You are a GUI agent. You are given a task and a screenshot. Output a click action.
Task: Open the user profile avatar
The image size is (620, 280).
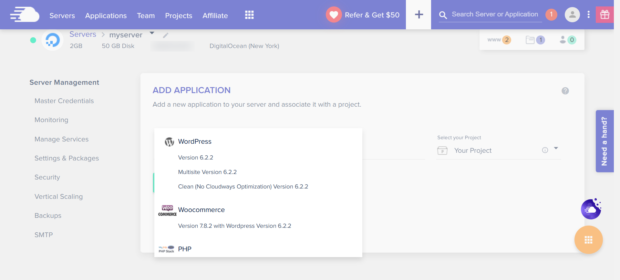572,14
